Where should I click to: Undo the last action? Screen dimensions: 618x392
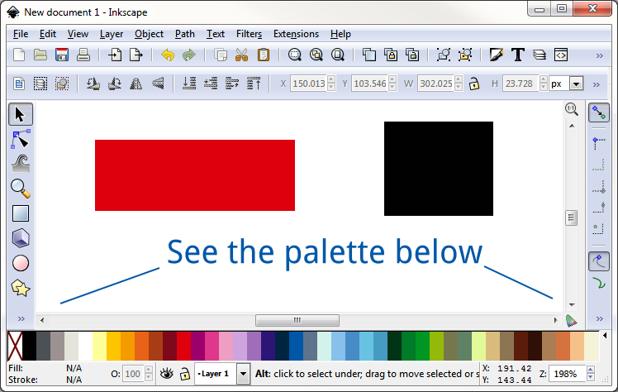(x=168, y=55)
